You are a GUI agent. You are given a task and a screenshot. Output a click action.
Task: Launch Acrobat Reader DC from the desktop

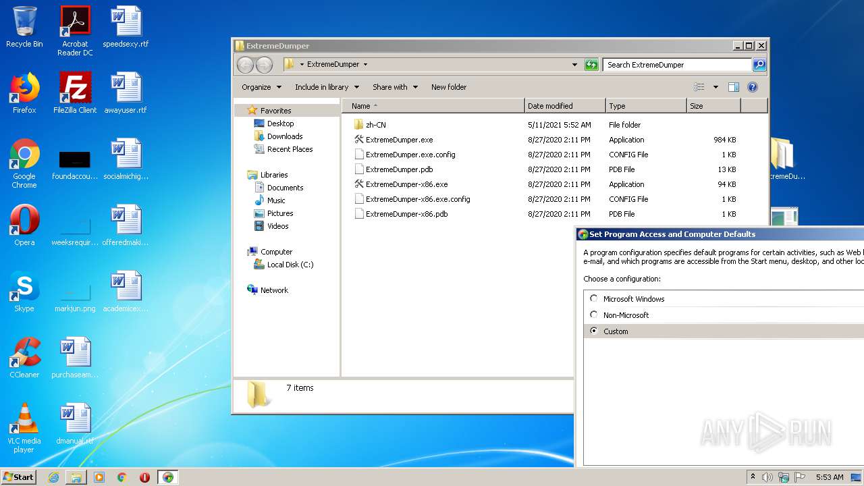click(75, 30)
